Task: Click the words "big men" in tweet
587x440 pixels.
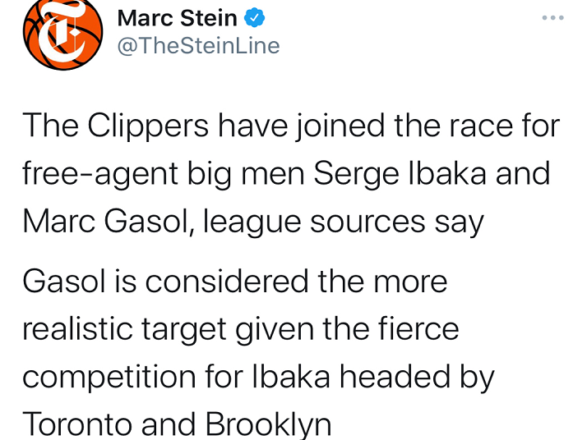Action: pyautogui.click(x=246, y=174)
